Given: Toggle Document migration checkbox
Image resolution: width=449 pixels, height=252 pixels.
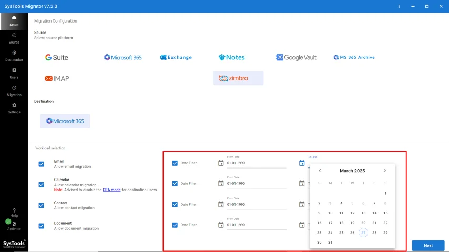Looking at the screenshot, I should click(x=41, y=226).
